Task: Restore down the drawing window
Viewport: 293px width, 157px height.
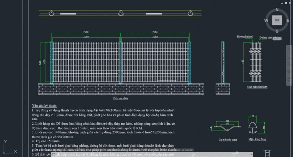Action: [286, 3]
